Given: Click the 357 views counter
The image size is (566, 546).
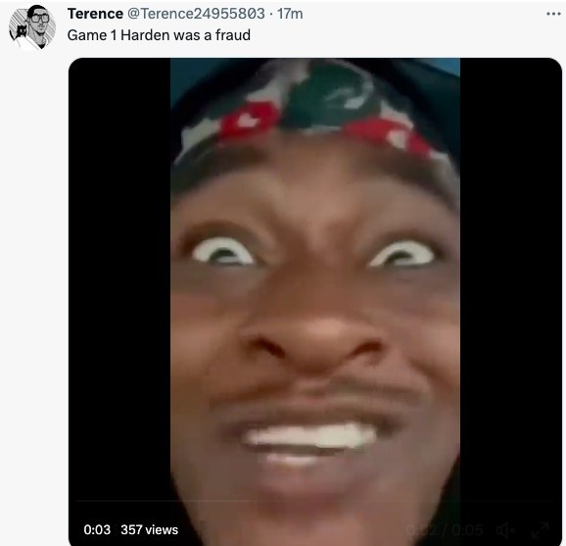Looking at the screenshot, I should 150,529.
